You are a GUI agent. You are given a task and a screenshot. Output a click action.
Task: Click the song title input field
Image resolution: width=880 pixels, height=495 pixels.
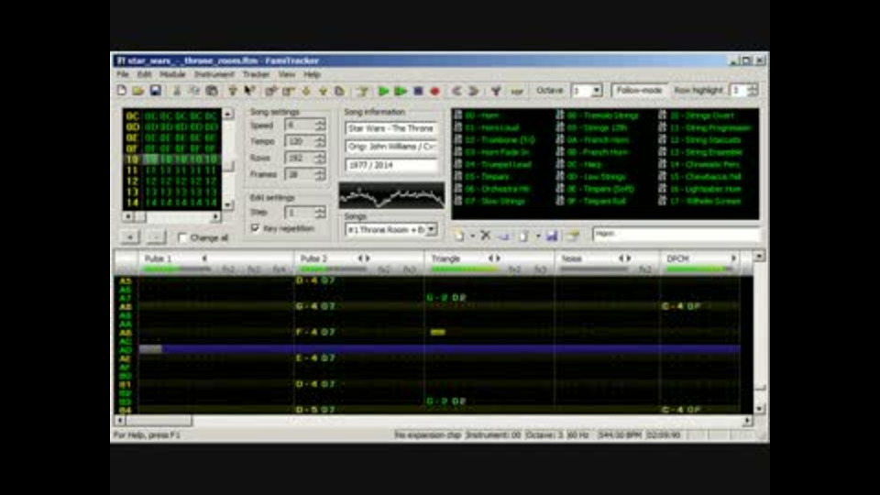391,128
